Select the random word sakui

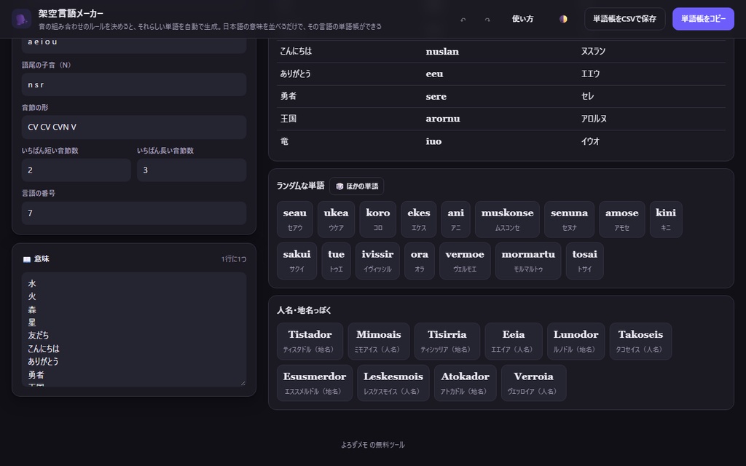[x=297, y=261]
